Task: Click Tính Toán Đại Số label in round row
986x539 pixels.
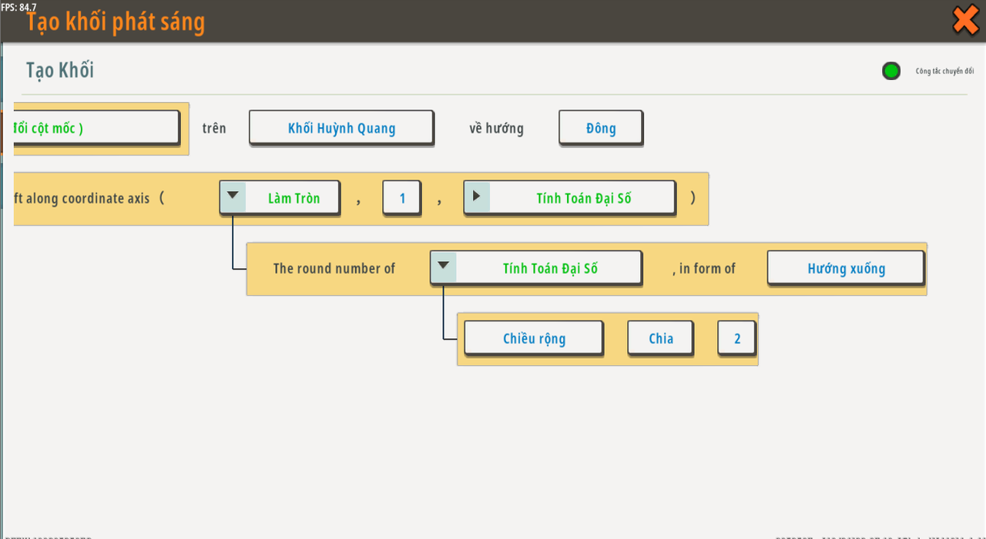Action: [549, 268]
